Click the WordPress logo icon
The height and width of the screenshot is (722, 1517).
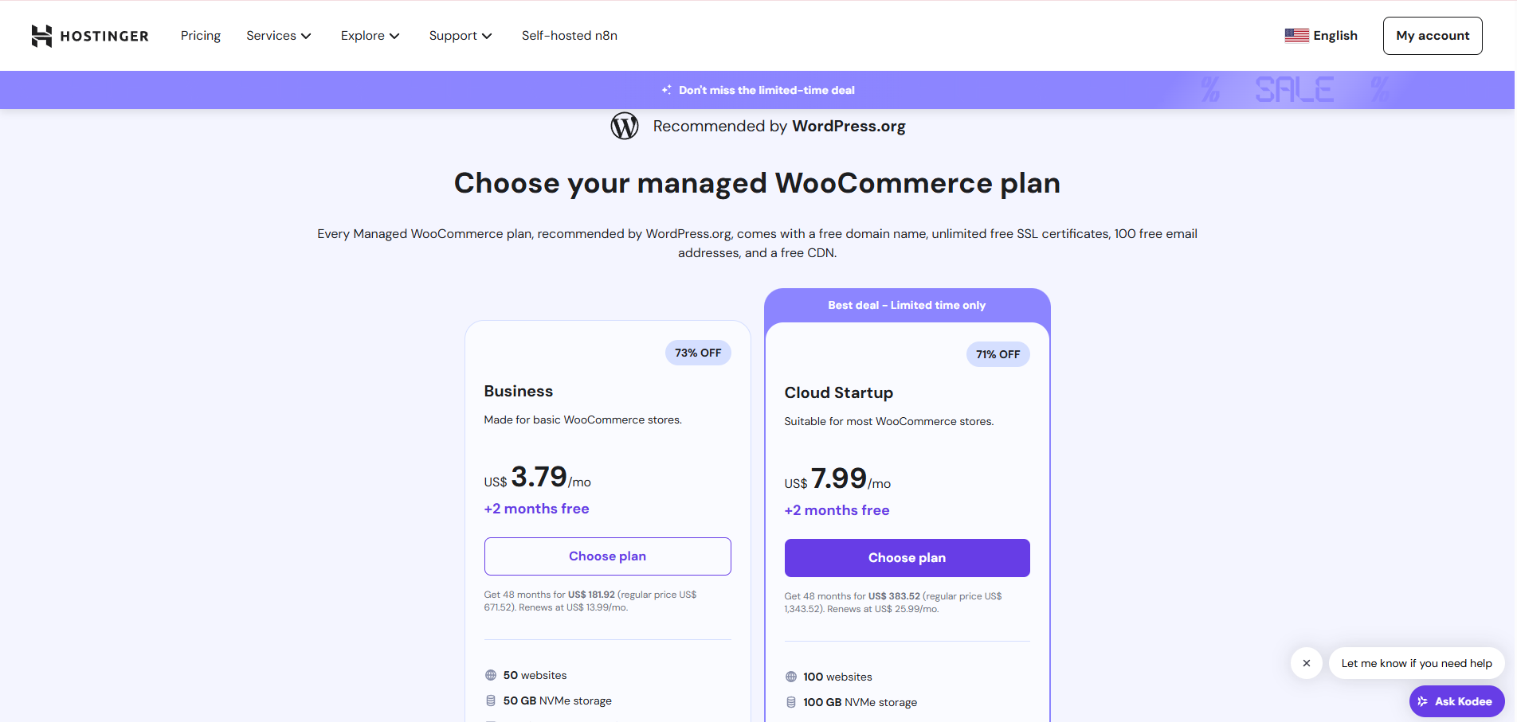coord(625,126)
